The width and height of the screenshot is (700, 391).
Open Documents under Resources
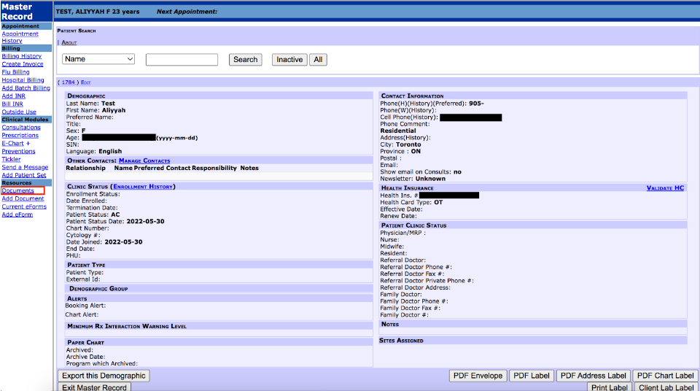coord(17,190)
